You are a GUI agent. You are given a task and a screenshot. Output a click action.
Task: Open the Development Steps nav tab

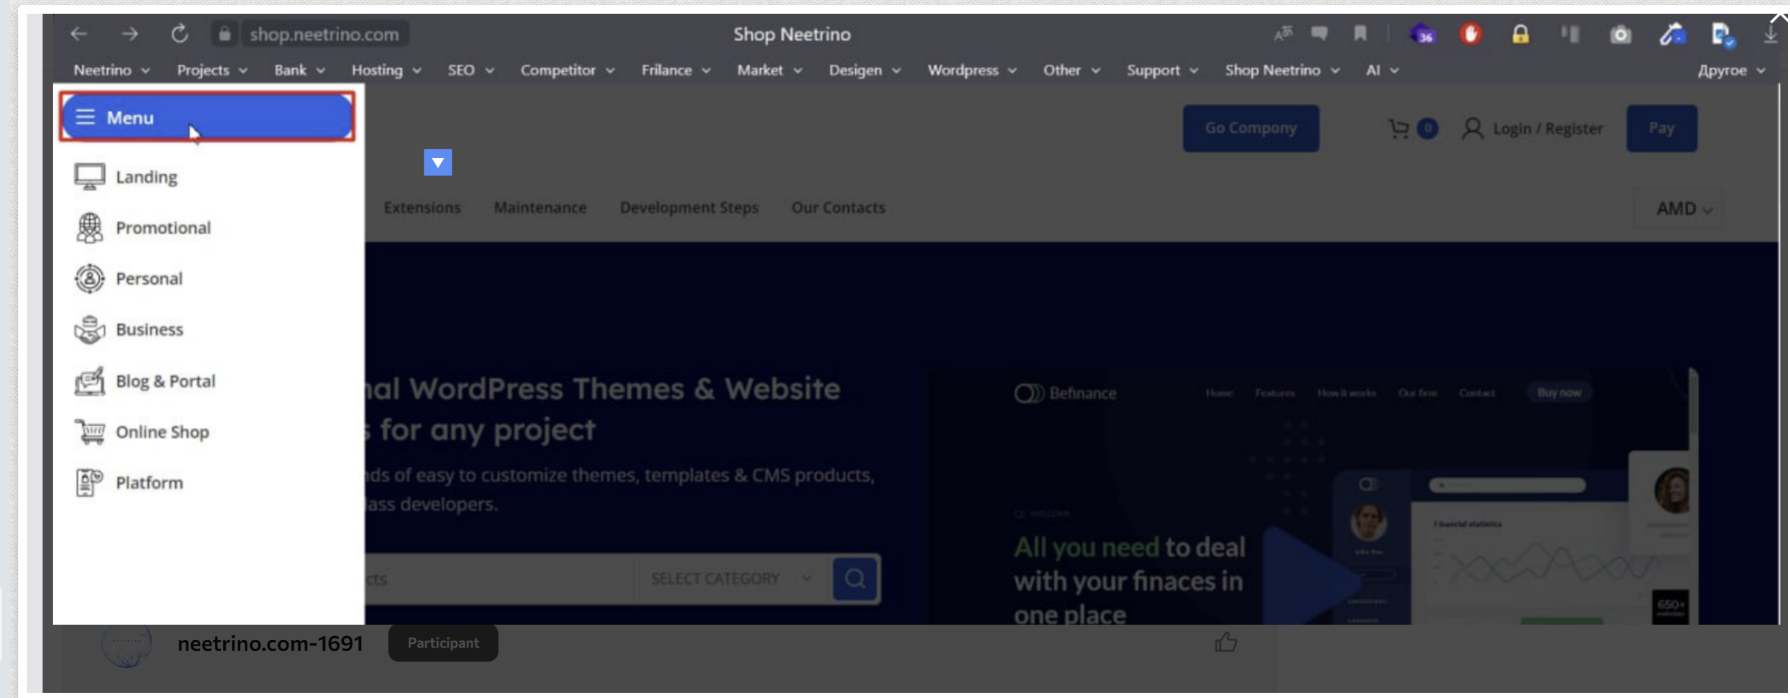point(689,207)
